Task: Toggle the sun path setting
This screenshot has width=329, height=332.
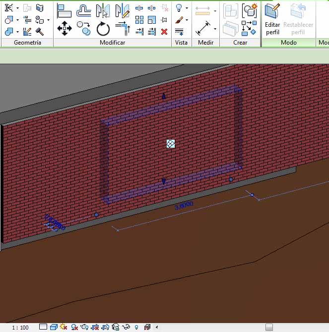Action: click(64, 327)
